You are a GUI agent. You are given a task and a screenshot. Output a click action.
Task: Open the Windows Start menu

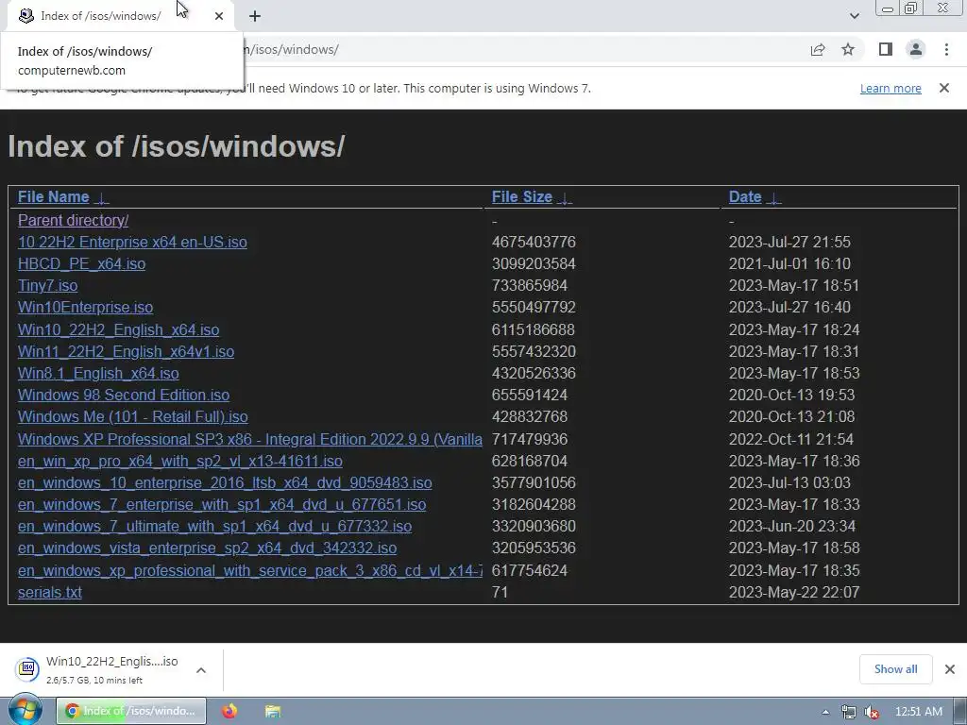[25, 710]
